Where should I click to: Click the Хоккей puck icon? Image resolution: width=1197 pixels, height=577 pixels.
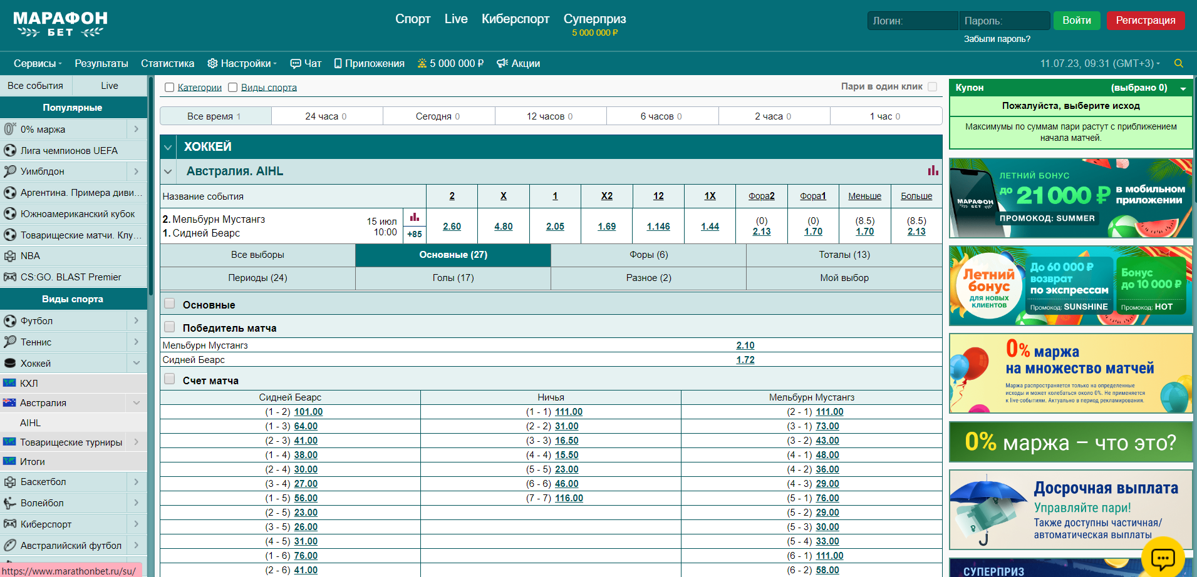tap(10, 363)
